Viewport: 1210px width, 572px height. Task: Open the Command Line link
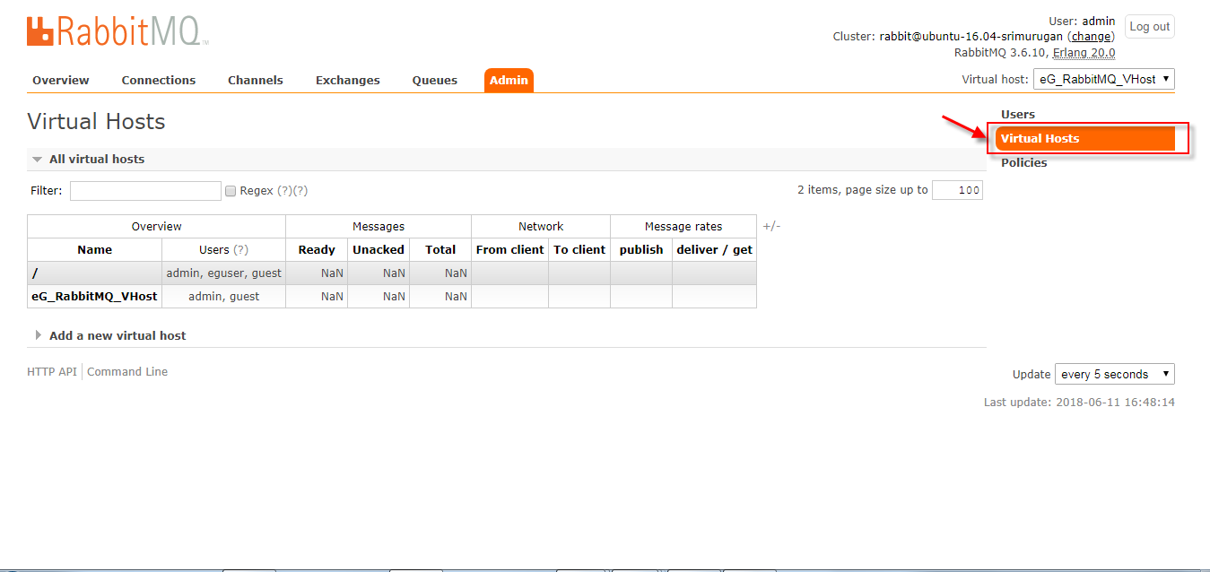127,371
